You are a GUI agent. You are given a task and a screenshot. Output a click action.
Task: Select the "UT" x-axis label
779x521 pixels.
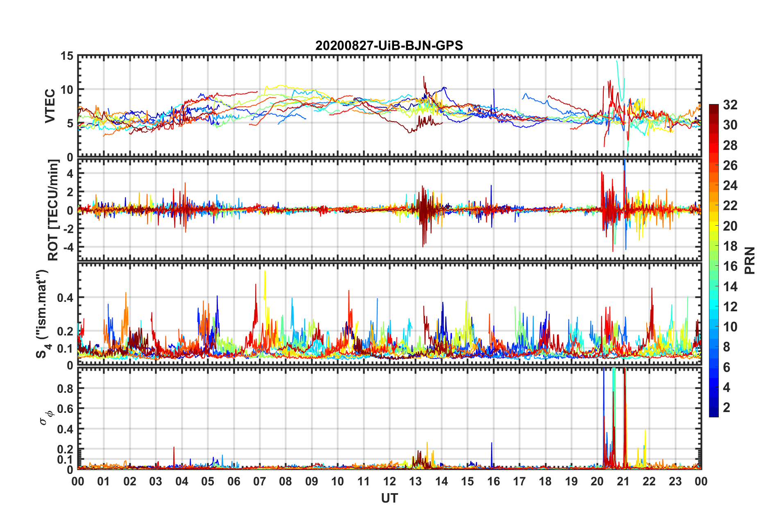click(x=389, y=498)
